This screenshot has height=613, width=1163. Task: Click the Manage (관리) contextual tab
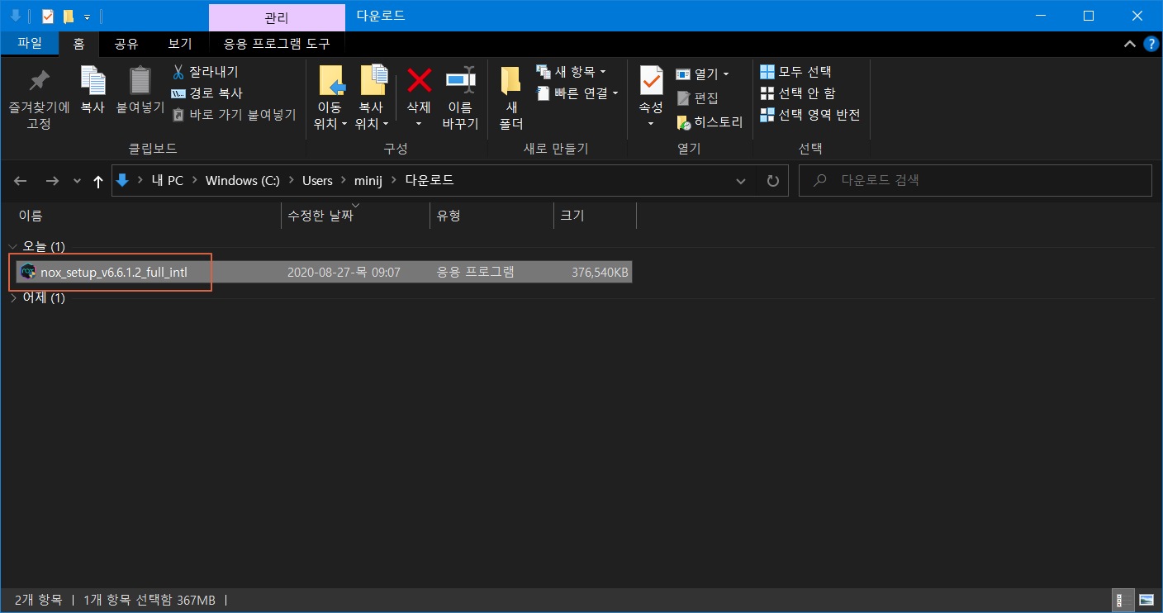pyautogui.click(x=277, y=17)
